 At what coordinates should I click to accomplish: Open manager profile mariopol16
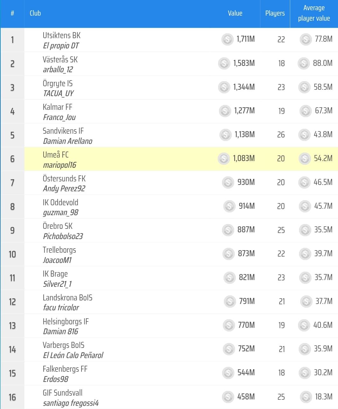point(60,165)
